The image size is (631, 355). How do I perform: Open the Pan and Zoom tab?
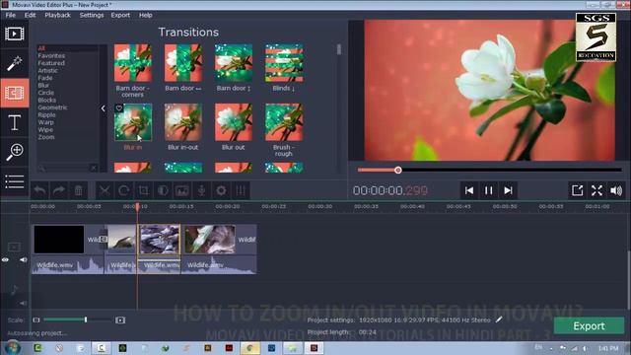point(15,152)
